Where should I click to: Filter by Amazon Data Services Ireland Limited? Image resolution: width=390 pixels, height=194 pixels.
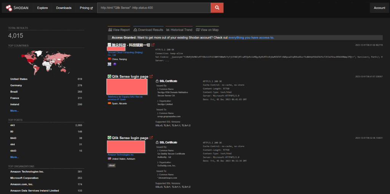click(46, 191)
